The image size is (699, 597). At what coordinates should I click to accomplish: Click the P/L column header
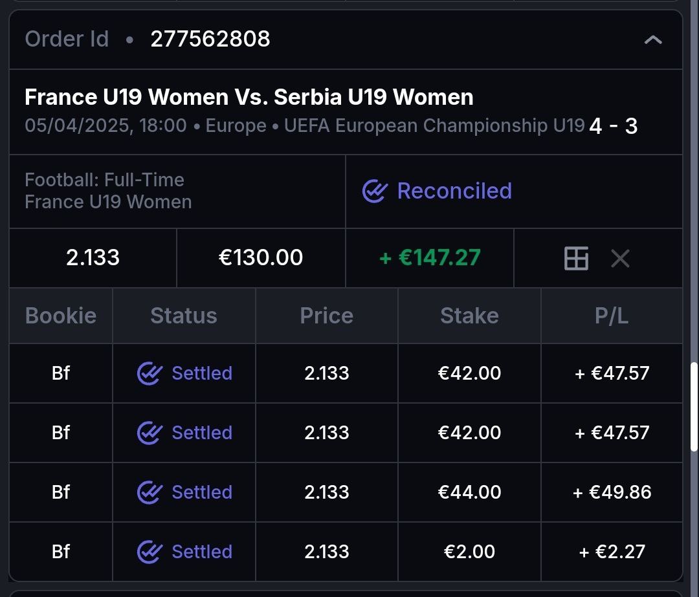[x=611, y=316]
